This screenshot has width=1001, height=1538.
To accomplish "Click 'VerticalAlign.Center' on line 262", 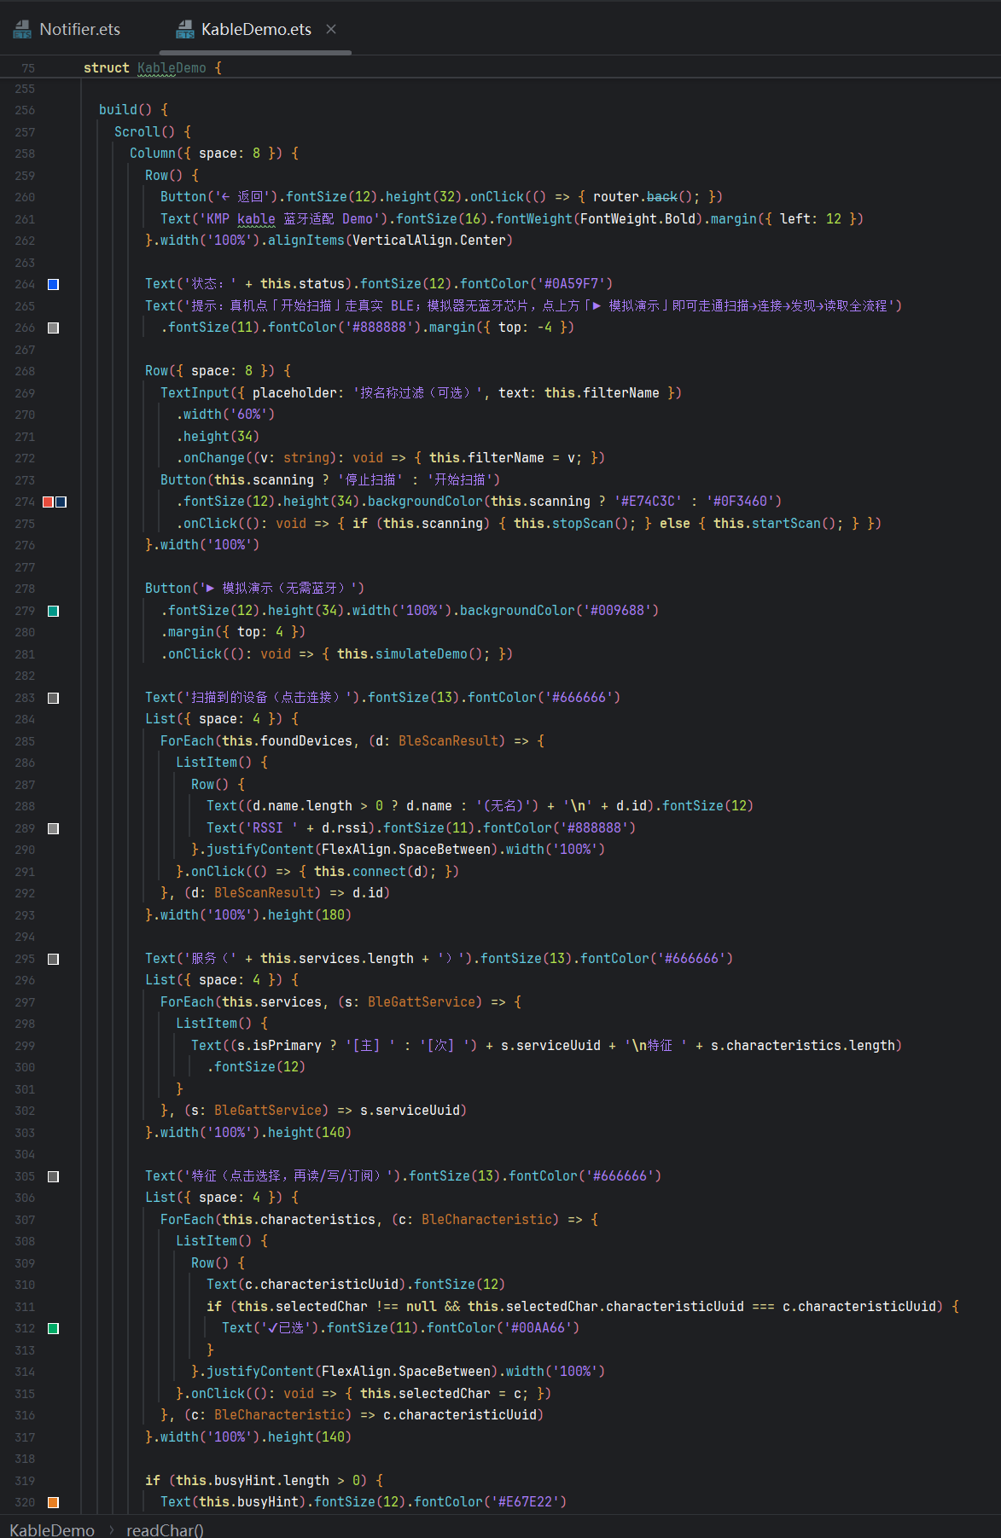I will (x=429, y=241).
